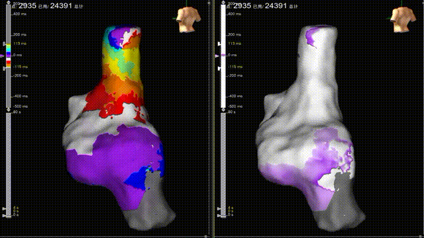Click the purple area on left heart map

tap(119, 159)
